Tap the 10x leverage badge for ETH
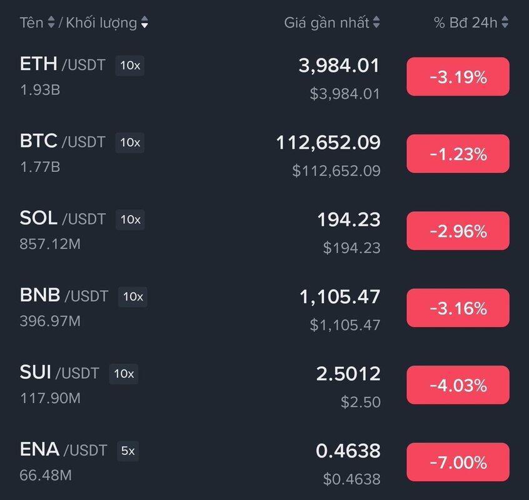This screenshot has height=500, width=529. tap(130, 65)
